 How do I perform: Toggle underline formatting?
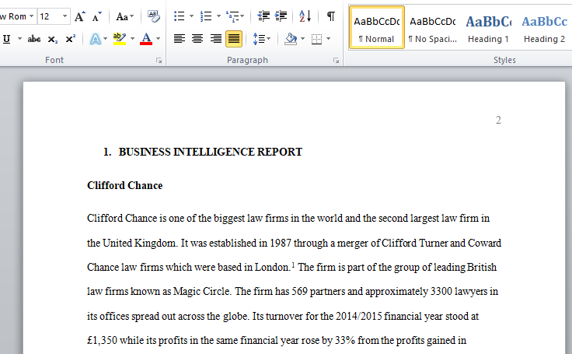pyautogui.click(x=6, y=39)
